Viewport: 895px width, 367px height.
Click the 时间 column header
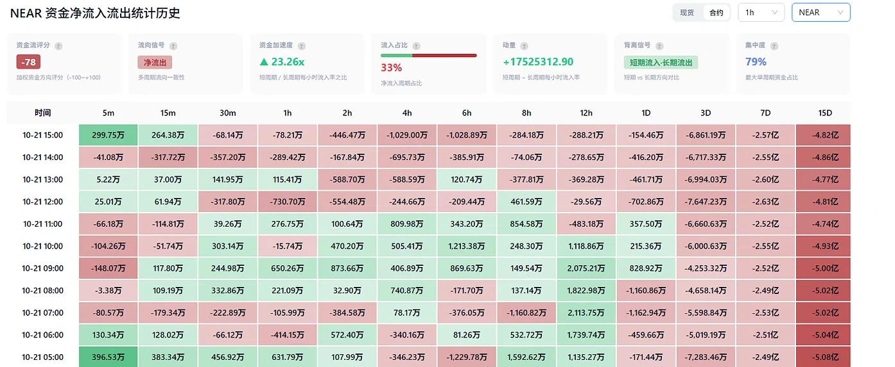coord(43,113)
